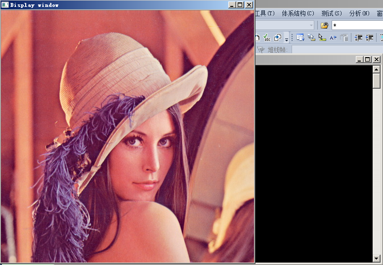The image size is (383, 265).
Task: Open the 分析(N) menu
Action: pyautogui.click(x=359, y=13)
